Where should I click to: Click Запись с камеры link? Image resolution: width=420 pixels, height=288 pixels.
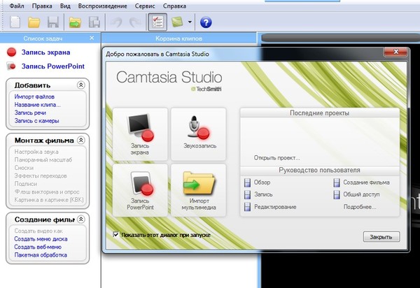click(36, 121)
